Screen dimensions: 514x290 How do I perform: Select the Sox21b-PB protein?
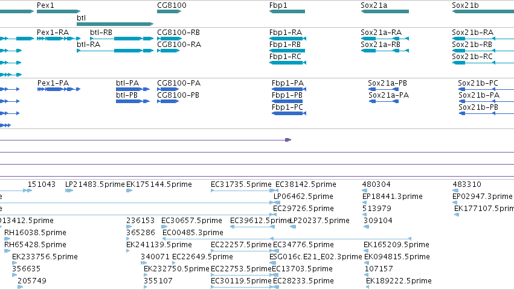[478, 107]
